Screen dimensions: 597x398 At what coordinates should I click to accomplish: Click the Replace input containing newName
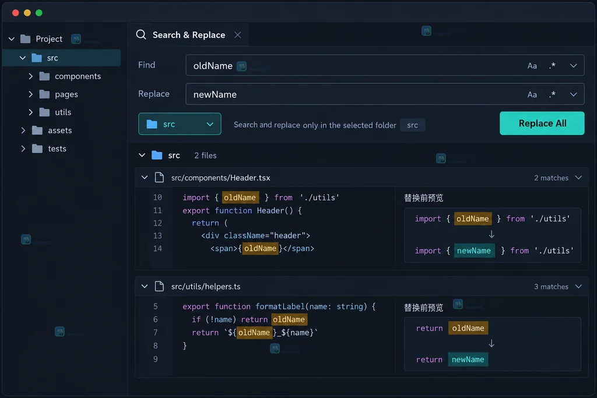(x=385, y=94)
